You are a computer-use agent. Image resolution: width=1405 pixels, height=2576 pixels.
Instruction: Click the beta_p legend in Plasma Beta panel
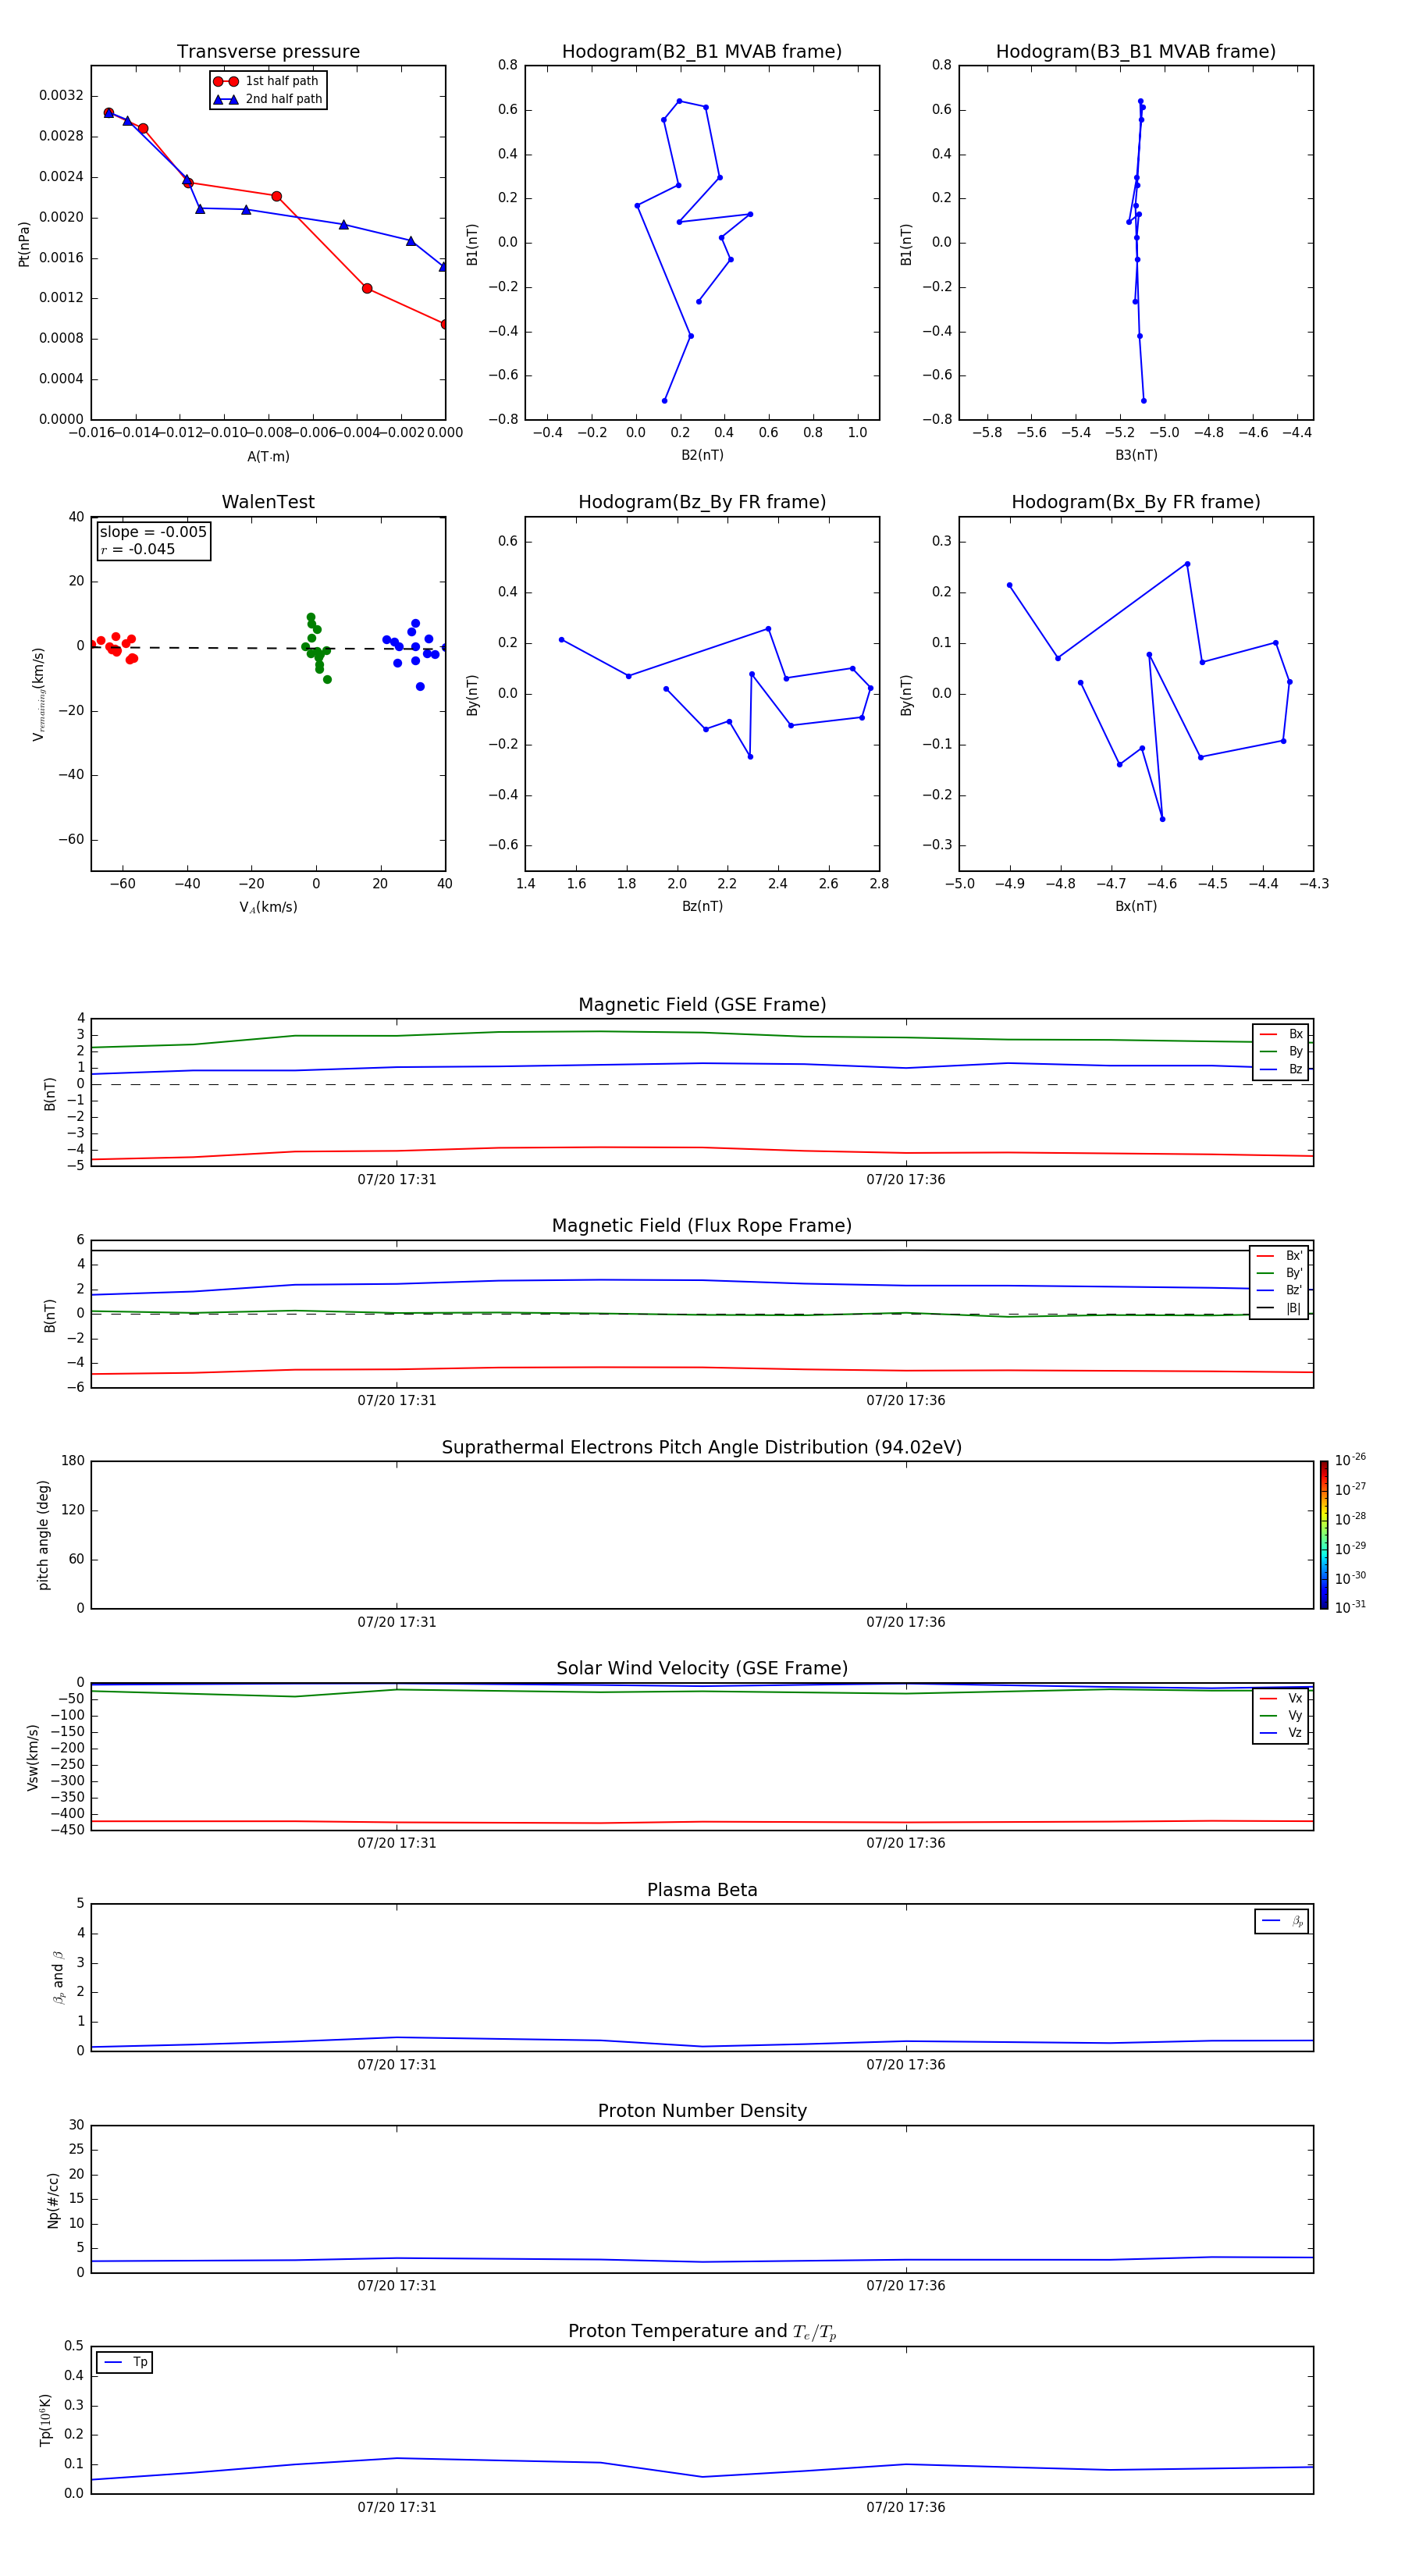tap(1281, 1921)
